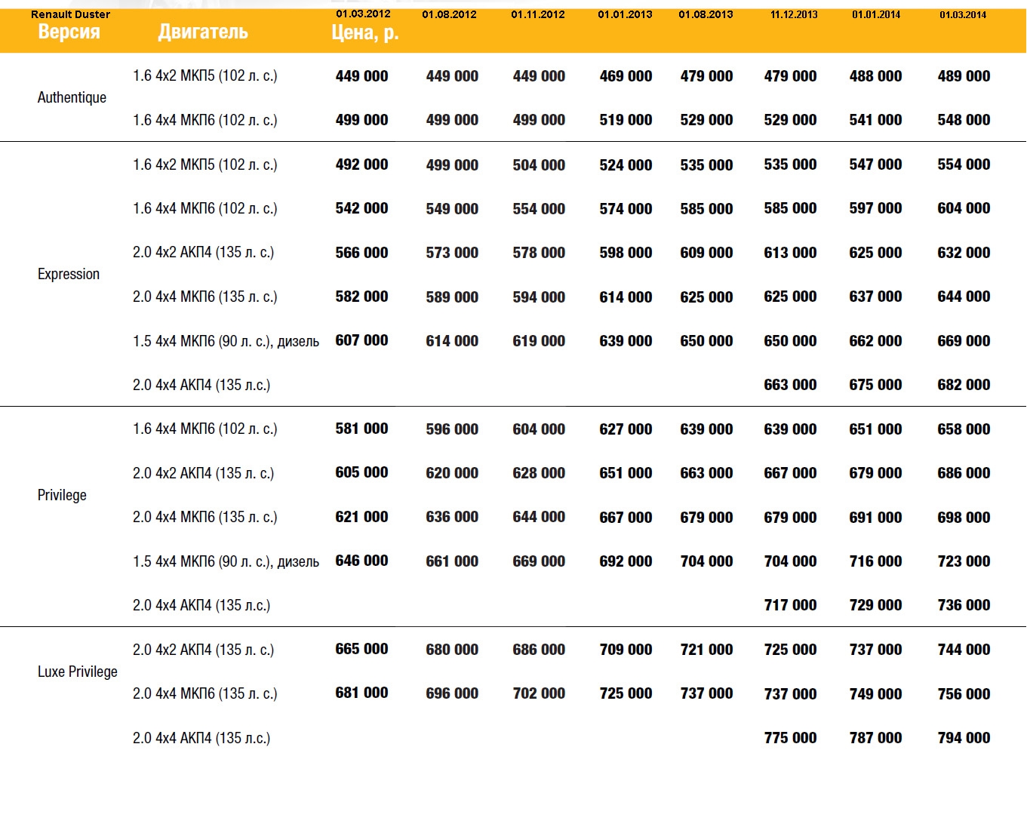Click the 744 000 price cell
Image resolution: width=1027 pixels, height=830 pixels.
(x=964, y=650)
